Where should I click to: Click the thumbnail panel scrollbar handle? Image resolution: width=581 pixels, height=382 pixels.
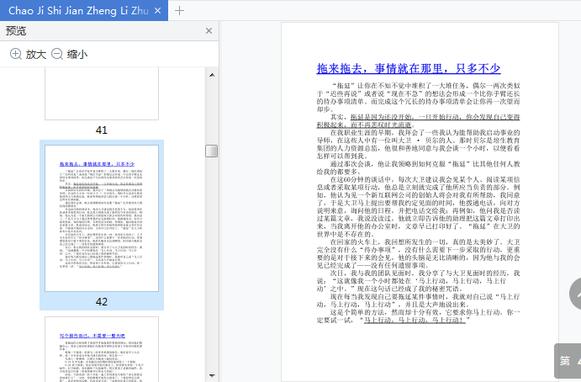coord(212,151)
